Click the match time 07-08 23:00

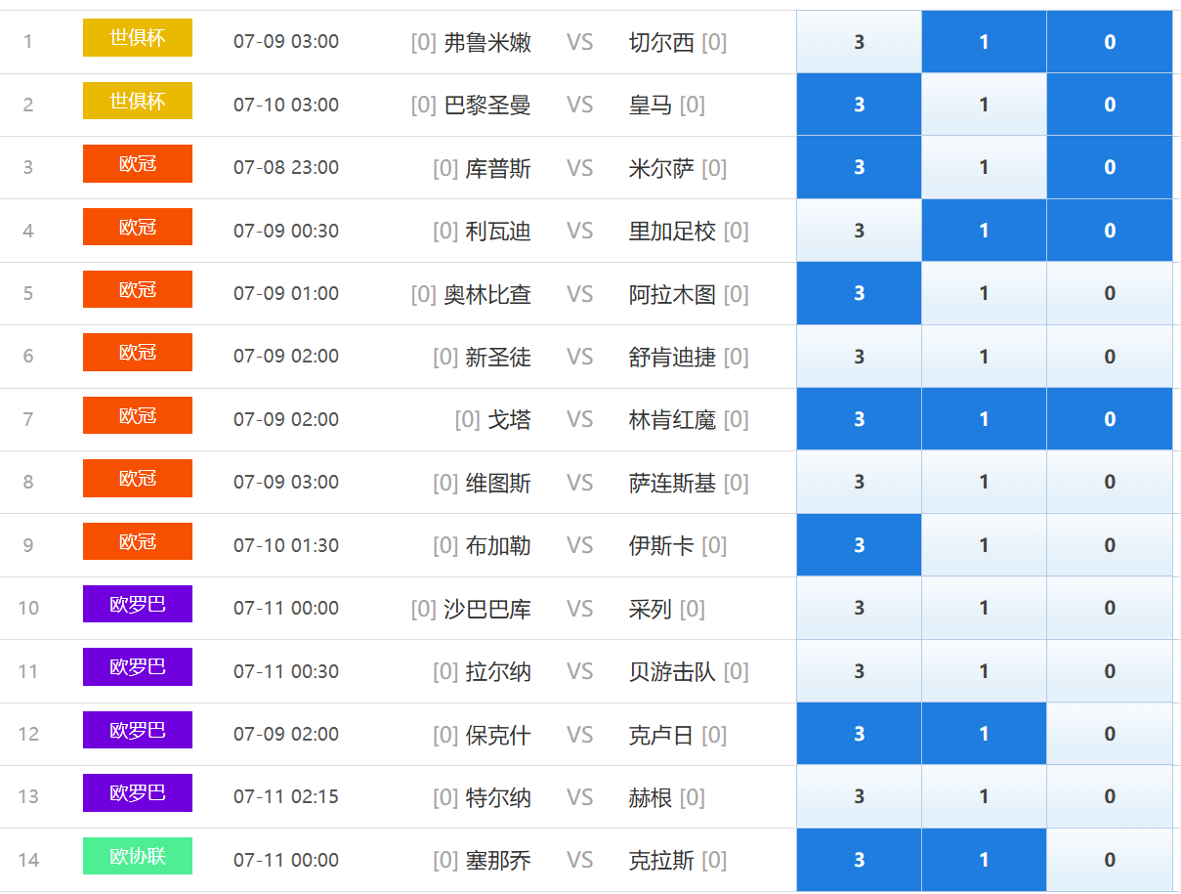point(286,167)
